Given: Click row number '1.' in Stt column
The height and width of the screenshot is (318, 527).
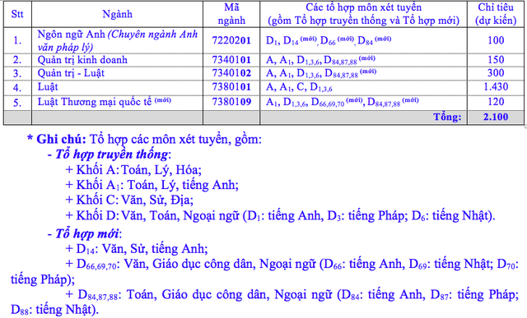Looking at the screenshot, I should (17, 40).
